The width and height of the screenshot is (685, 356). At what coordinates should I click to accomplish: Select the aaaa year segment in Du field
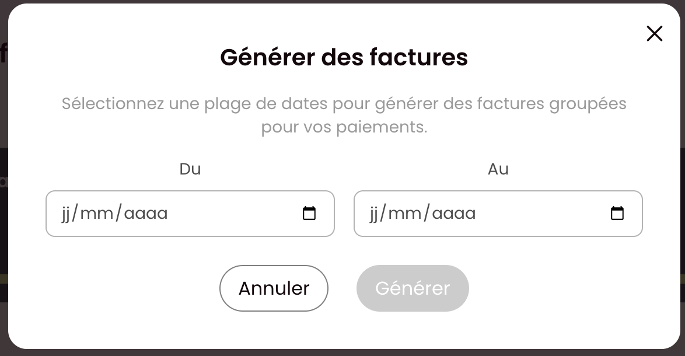tap(146, 214)
